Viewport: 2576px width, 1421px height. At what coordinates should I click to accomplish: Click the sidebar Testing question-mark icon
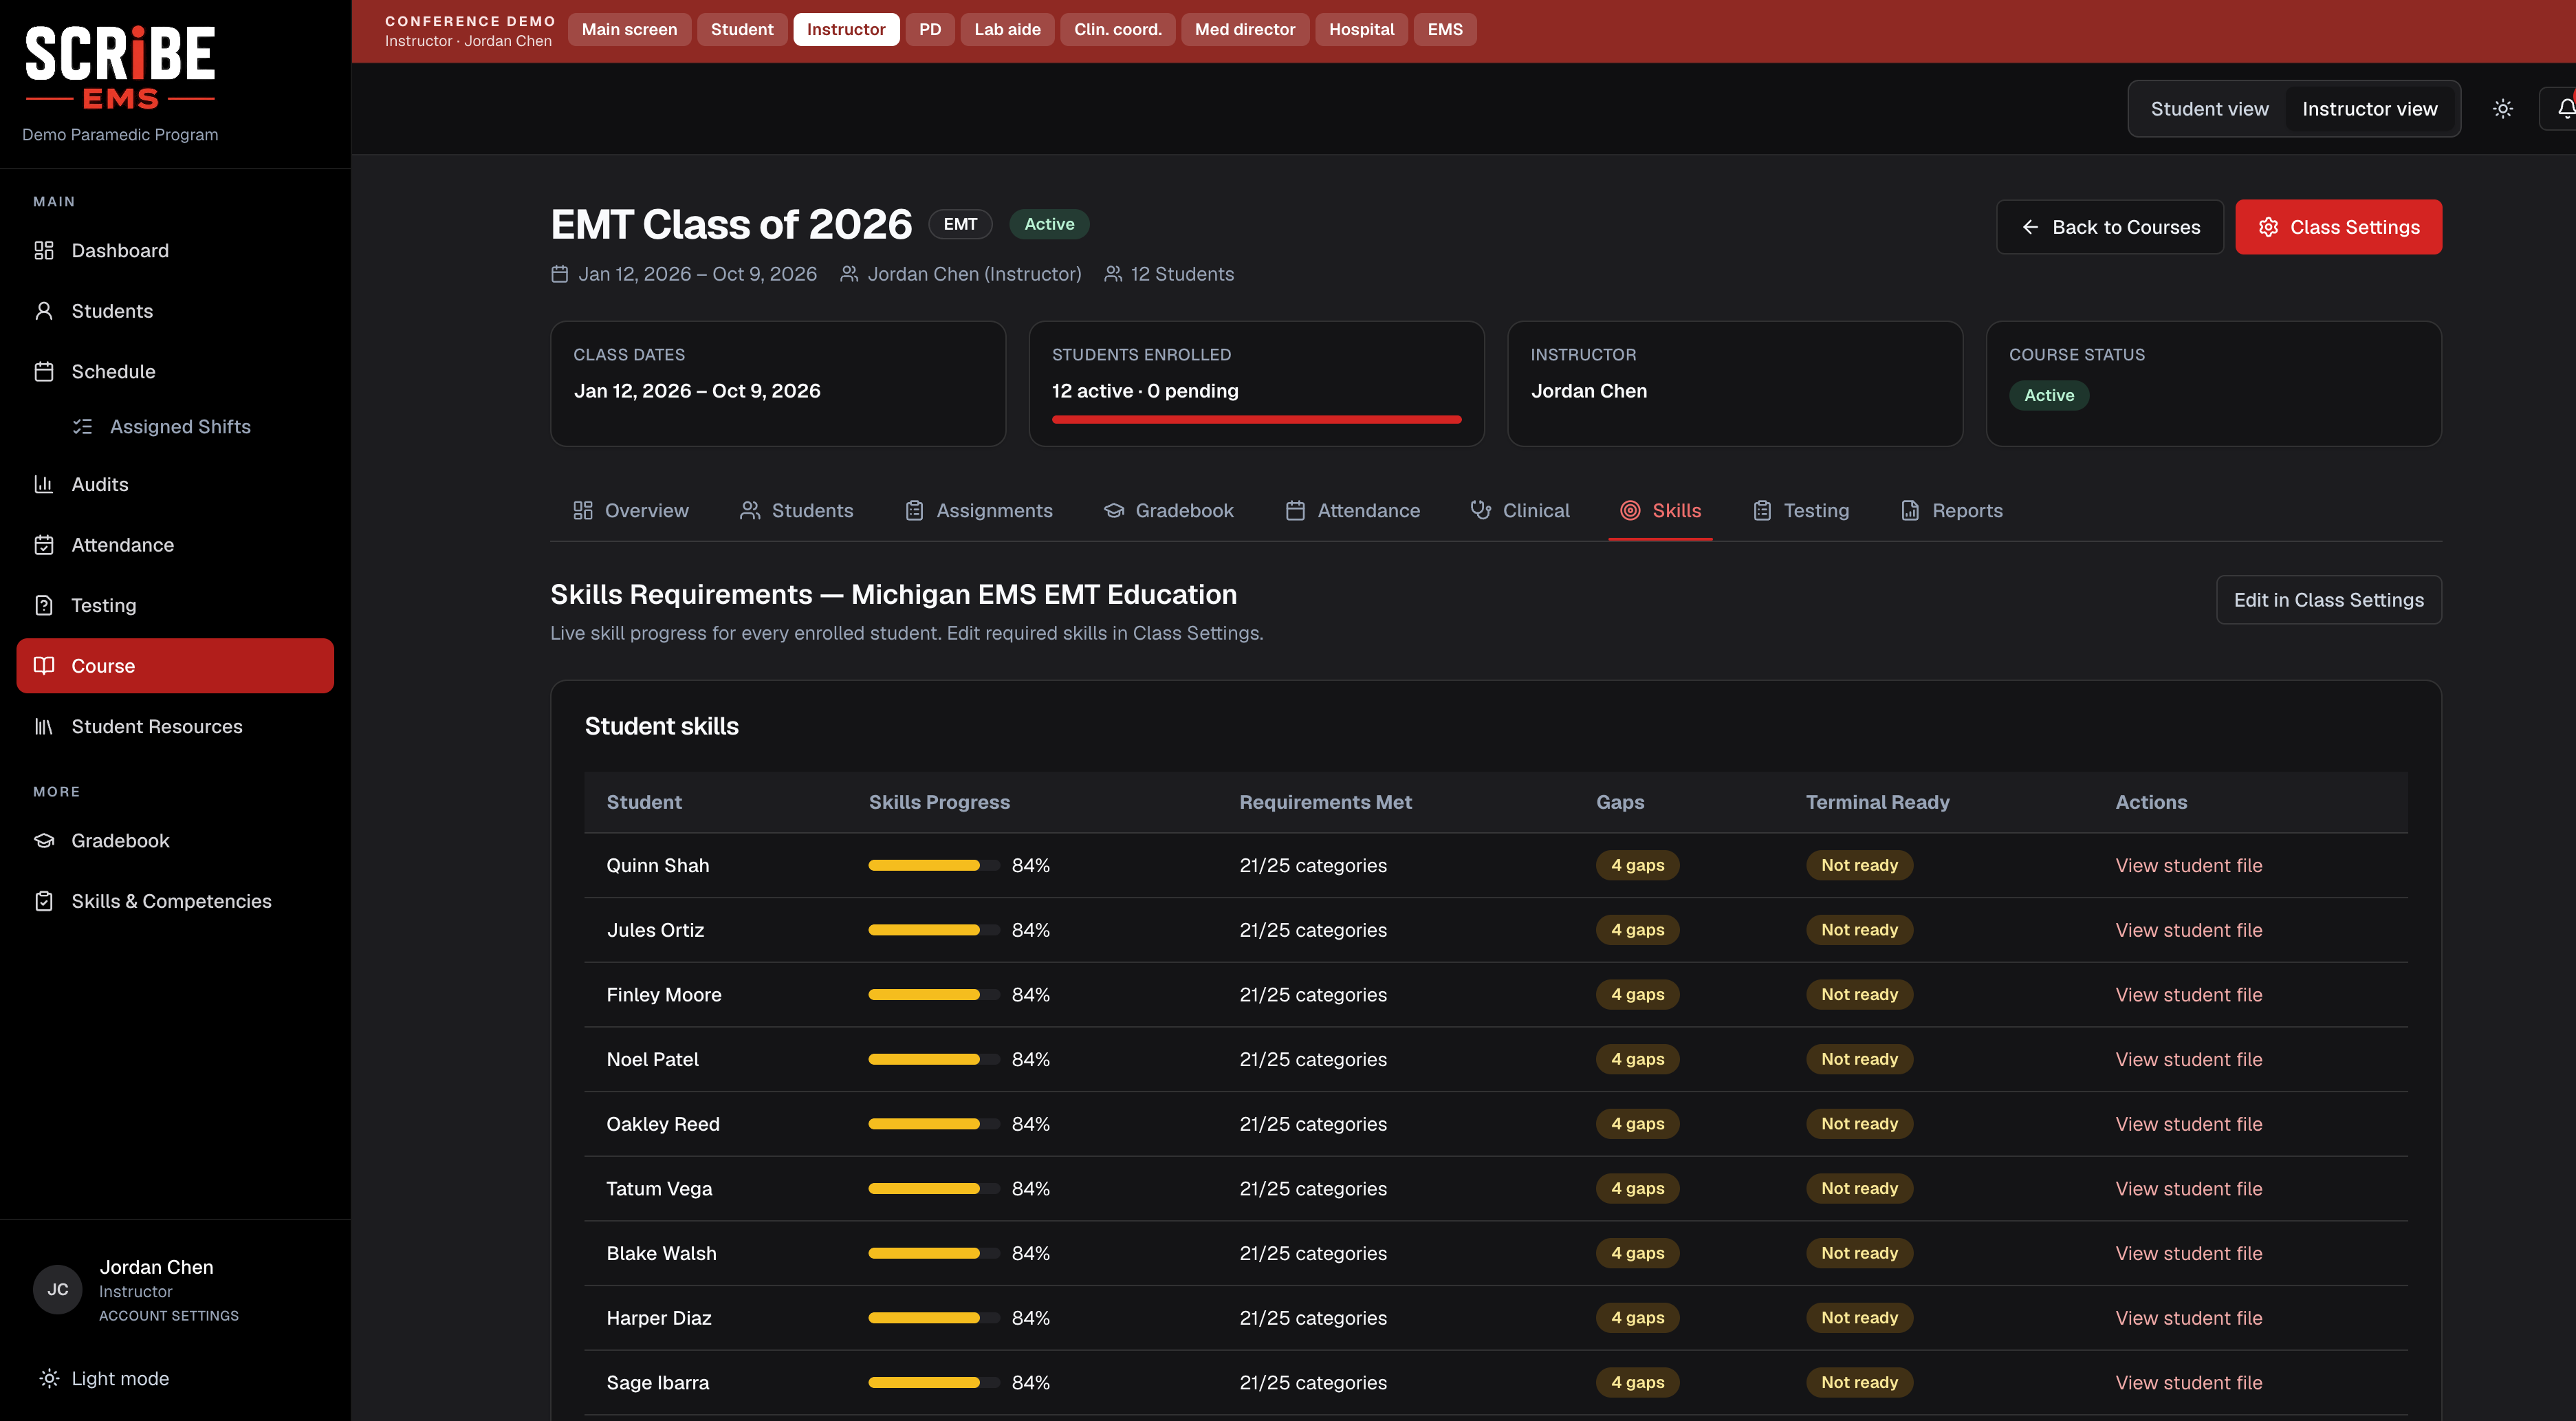point(44,605)
